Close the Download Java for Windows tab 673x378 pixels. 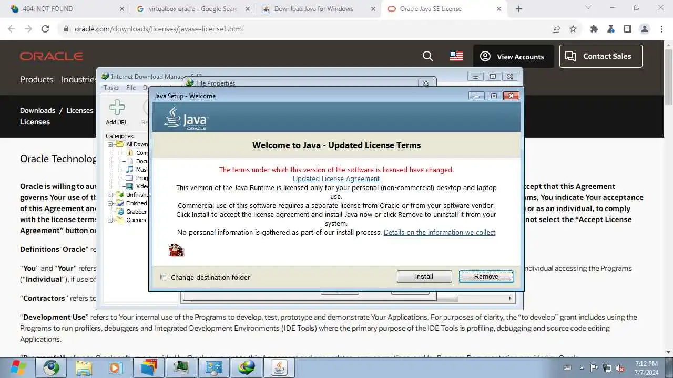click(374, 9)
